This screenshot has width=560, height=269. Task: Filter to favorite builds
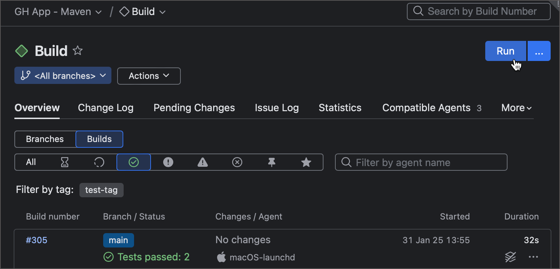pos(306,162)
